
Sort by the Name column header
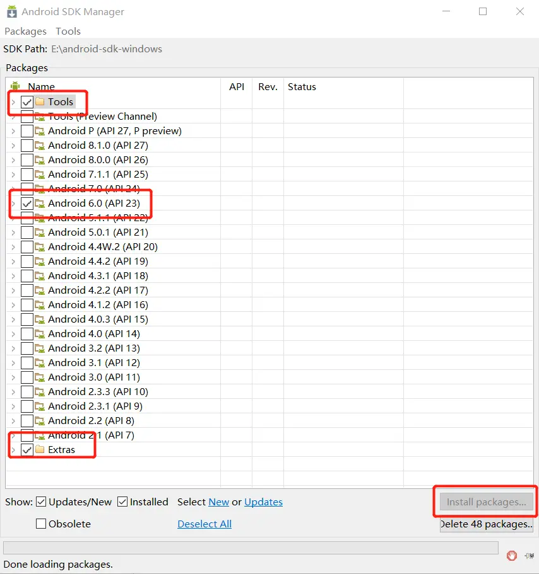41,87
